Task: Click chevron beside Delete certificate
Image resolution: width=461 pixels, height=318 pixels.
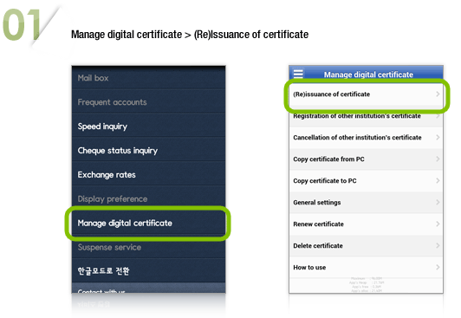Action: [x=438, y=246]
